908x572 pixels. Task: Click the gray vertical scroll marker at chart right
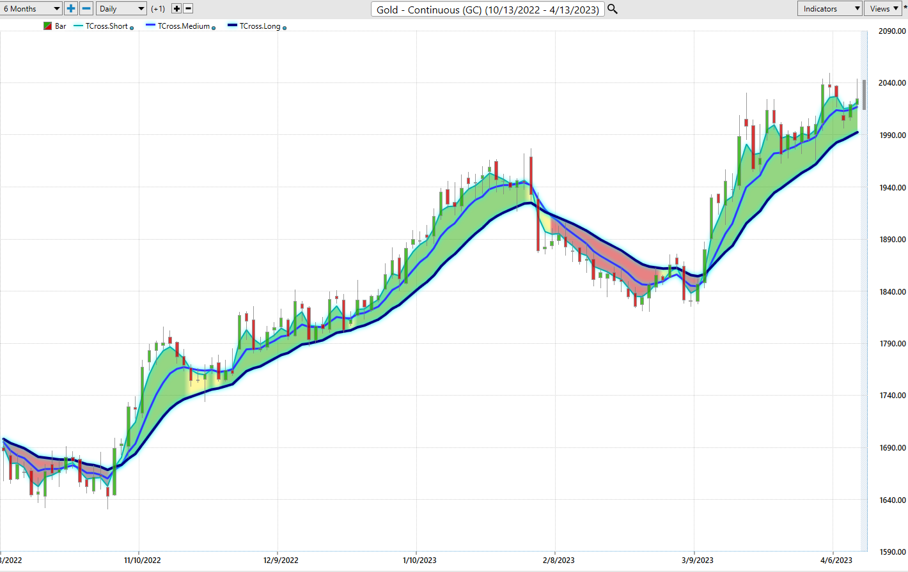click(x=865, y=95)
